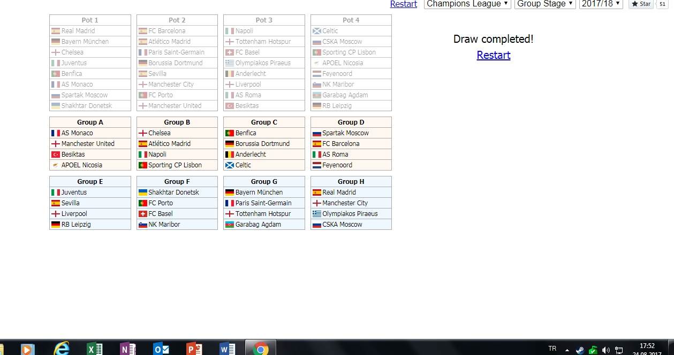Click the Slovenian flag beside NK Maribor in Group F
674x355 pixels.
(x=142, y=225)
